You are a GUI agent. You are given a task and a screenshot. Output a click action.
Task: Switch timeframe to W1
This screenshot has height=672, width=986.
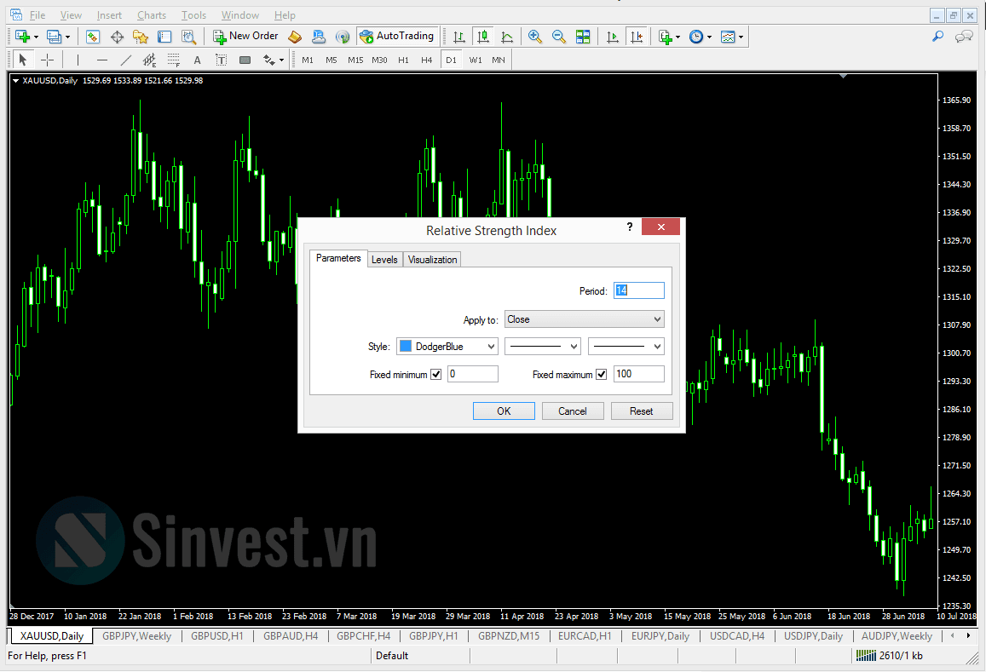coord(476,60)
